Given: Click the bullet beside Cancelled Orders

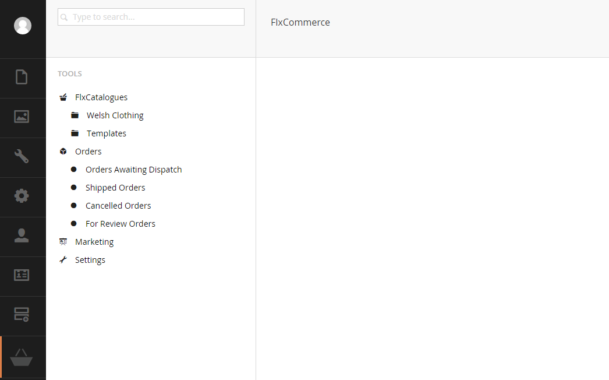Looking at the screenshot, I should click(74, 205).
